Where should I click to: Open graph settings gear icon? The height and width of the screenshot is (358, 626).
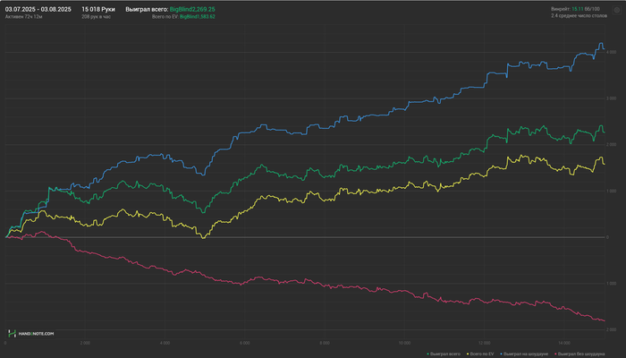(x=616, y=10)
